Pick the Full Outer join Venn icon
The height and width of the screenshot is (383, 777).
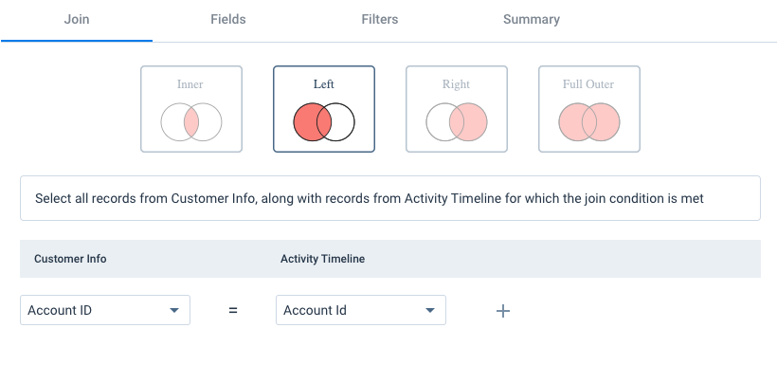click(x=589, y=122)
